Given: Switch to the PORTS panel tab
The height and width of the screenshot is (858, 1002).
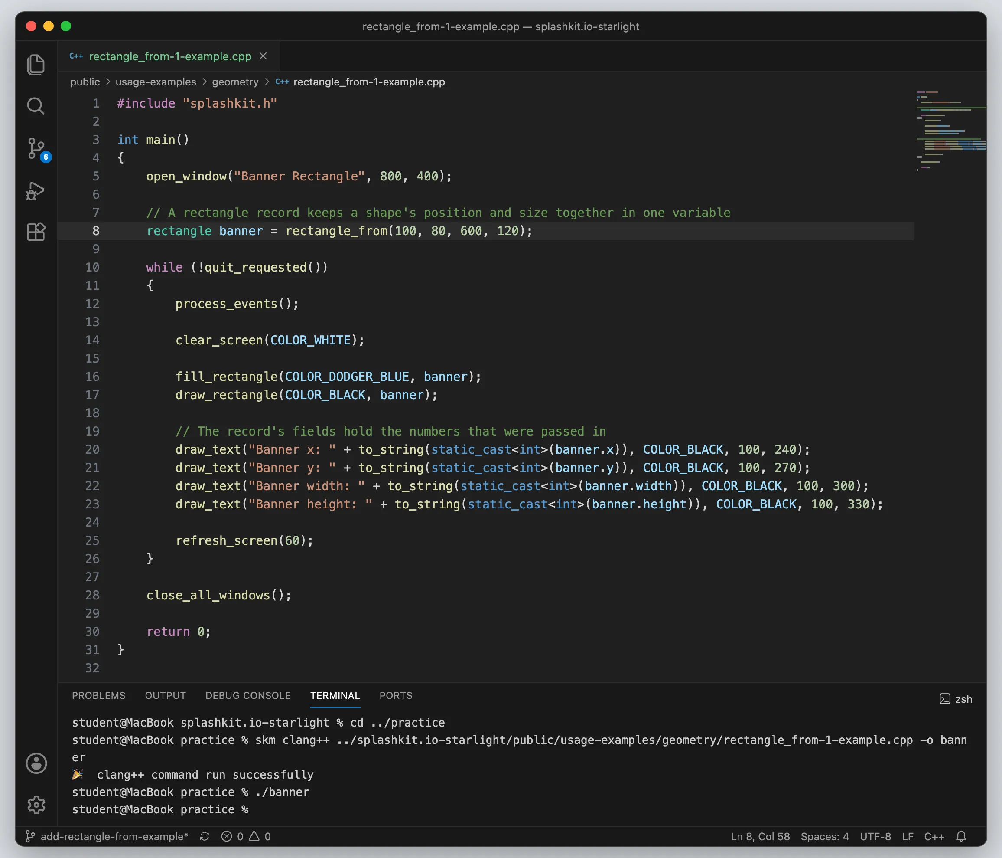Looking at the screenshot, I should point(396,695).
